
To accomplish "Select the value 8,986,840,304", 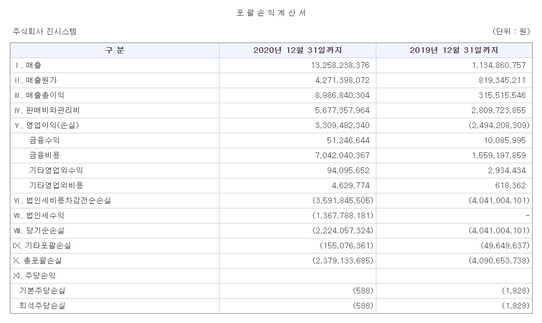I will coord(342,95).
